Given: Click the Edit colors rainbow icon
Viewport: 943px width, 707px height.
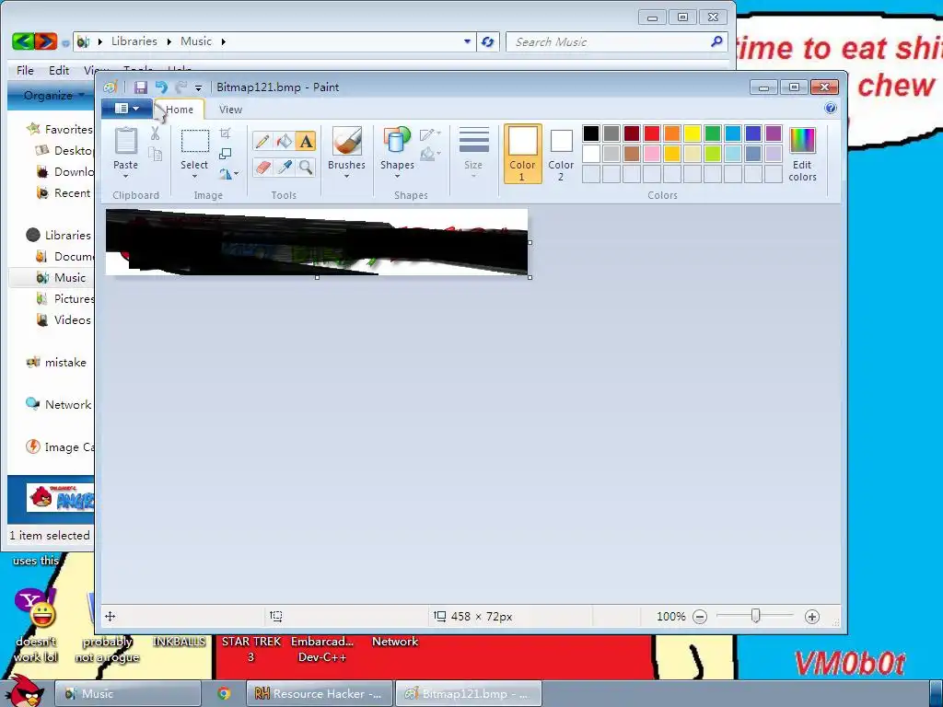Looking at the screenshot, I should 802,141.
